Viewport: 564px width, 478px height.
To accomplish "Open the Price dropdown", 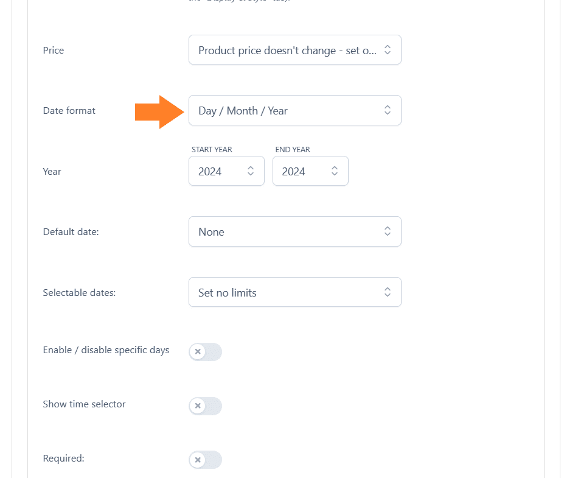I will click(294, 50).
